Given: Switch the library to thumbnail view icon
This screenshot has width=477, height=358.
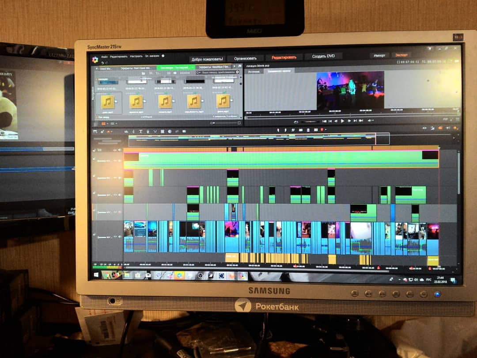Looking at the screenshot, I should pyautogui.click(x=143, y=73).
